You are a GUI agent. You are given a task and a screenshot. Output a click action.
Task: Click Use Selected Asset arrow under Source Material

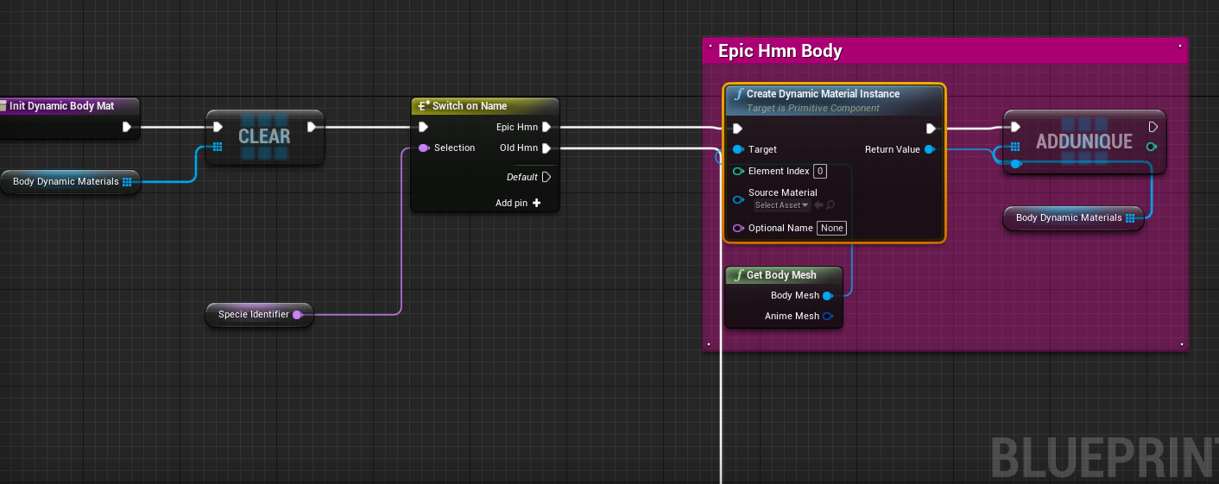click(818, 205)
